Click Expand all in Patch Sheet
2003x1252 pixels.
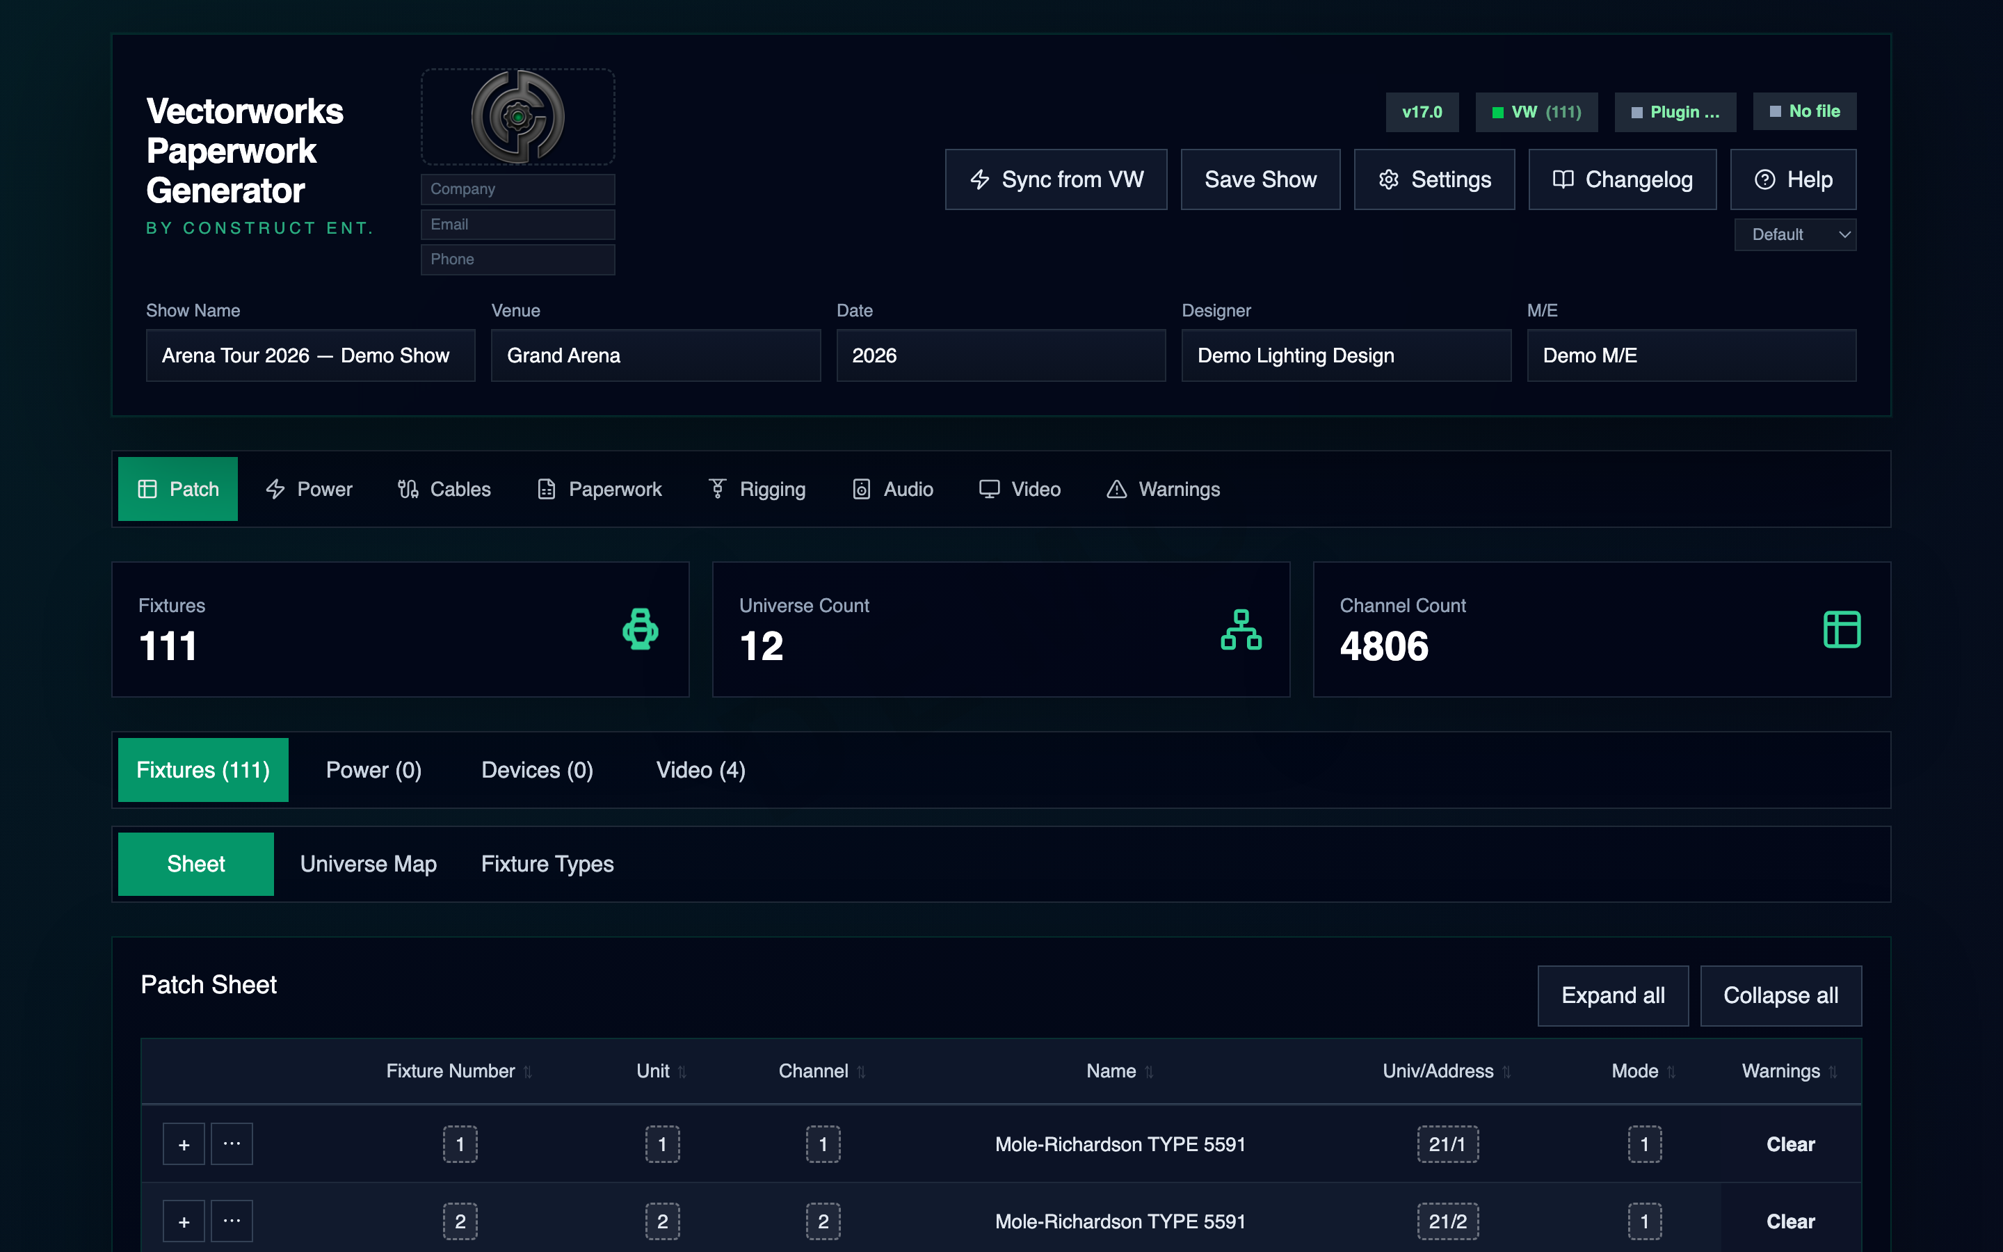1612,995
